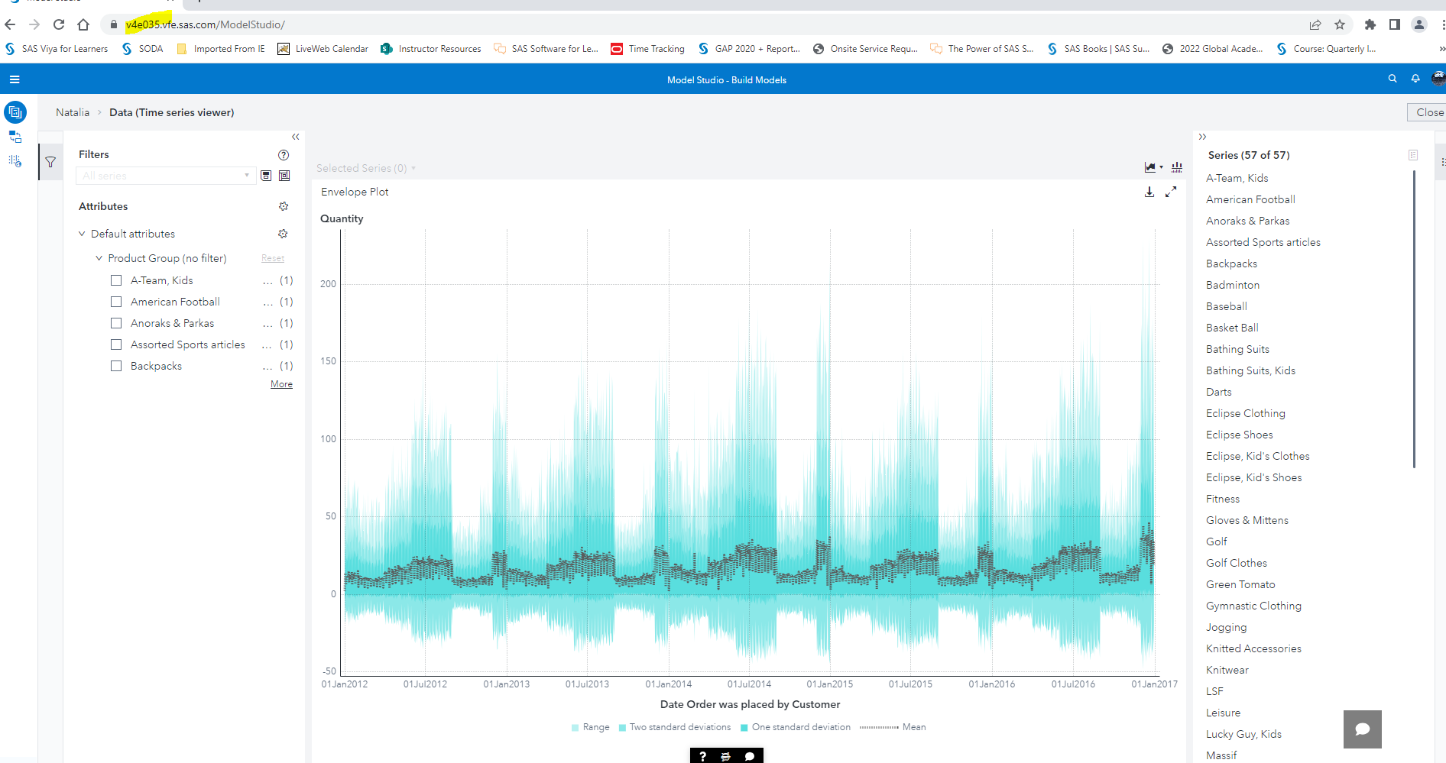Maximize the Envelope Plot view

tap(1172, 192)
